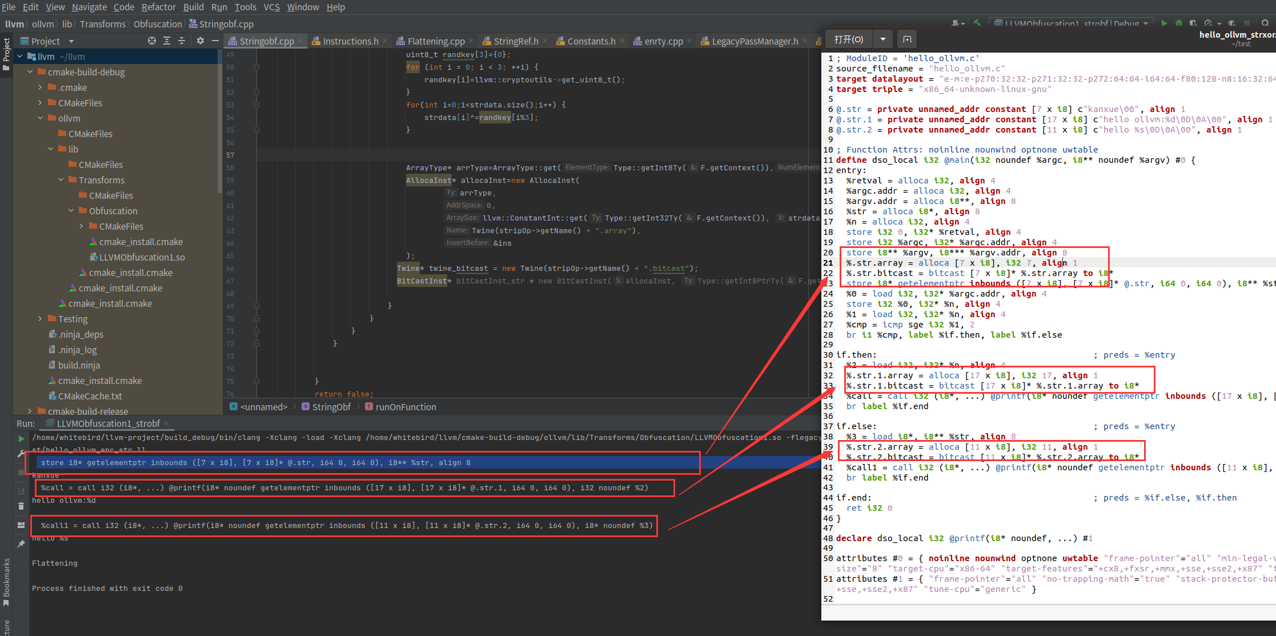This screenshot has height=636, width=1276.
Task: Open the Project view mode dropdown arrow
Action: pos(71,41)
